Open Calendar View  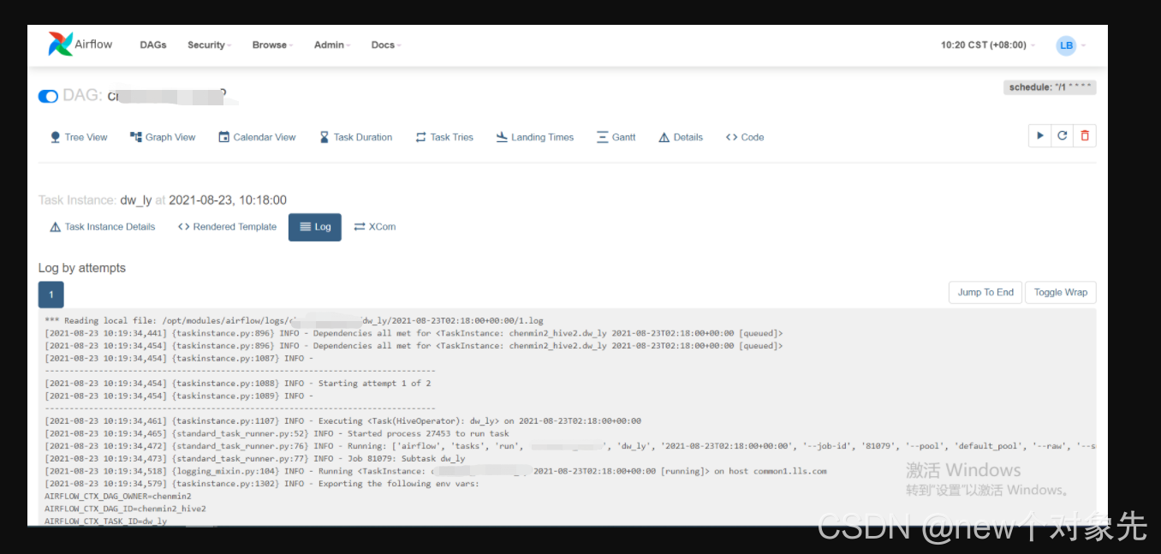(257, 137)
